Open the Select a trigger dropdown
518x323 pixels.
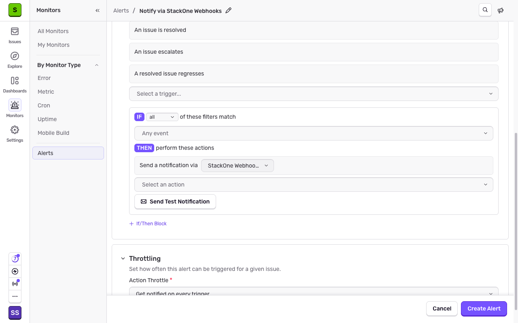coord(314,94)
